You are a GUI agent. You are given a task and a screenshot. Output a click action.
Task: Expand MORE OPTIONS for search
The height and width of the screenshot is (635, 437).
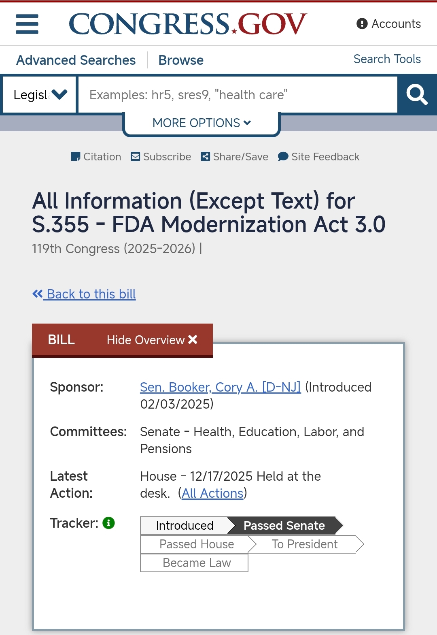202,123
